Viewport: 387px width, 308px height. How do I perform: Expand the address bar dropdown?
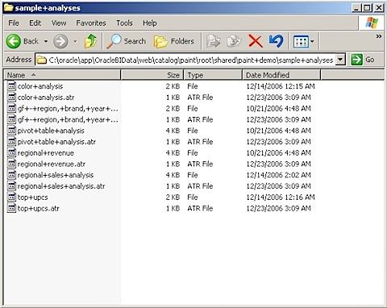tap(340, 60)
